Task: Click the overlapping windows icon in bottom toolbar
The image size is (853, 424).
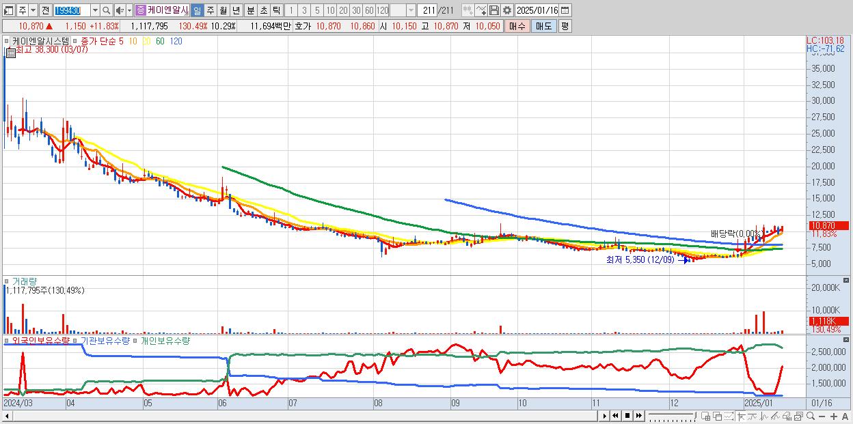Action: coord(718,416)
